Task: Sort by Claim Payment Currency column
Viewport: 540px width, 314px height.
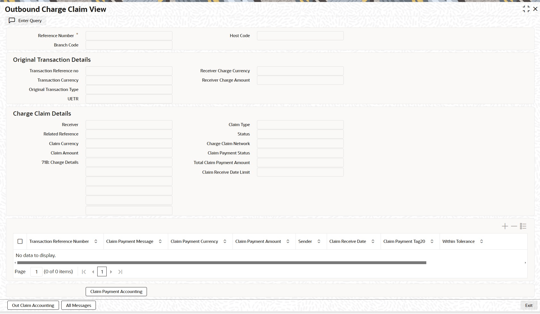Action: pyautogui.click(x=225, y=241)
